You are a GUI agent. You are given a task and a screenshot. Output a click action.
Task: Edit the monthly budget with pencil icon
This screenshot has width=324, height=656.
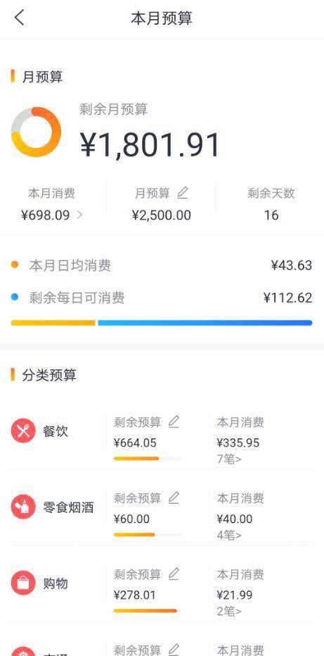coord(183,193)
